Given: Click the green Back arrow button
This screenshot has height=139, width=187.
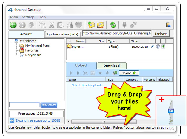Looking at the screenshot, I should [13, 25].
